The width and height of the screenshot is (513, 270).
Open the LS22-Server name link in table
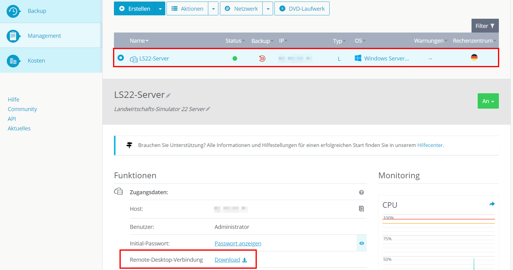pos(154,58)
